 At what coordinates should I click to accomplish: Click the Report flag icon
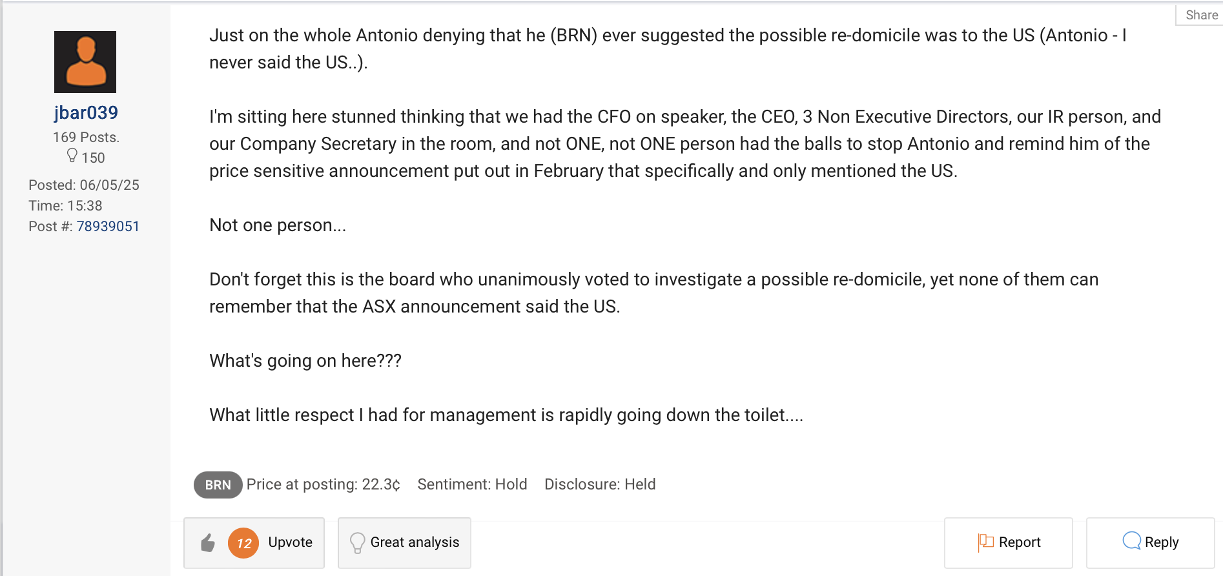pos(985,542)
